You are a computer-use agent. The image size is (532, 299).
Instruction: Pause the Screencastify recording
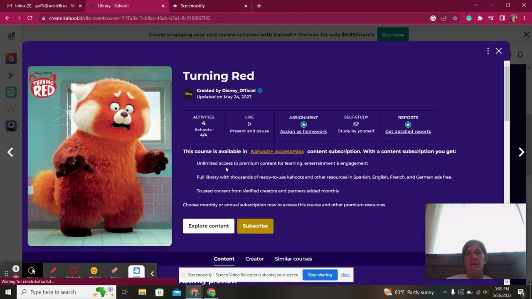pyautogui.click(x=16, y=269)
